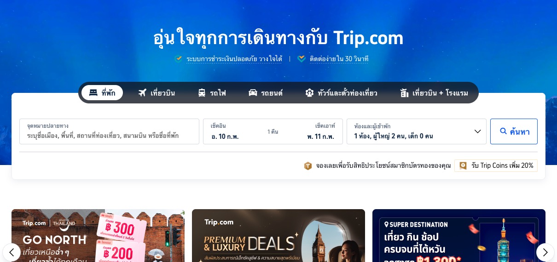The height and width of the screenshot is (262, 557).
Task: Switch to the เที่ยวบิน + โรงแรม tab
Action: pos(434,93)
